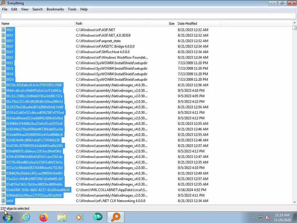This screenshot has width=297, height=223.
Task: Select folder name 03a2b2cc64d8d389729b7a5e8b6f1c67
Action: coord(35,179)
